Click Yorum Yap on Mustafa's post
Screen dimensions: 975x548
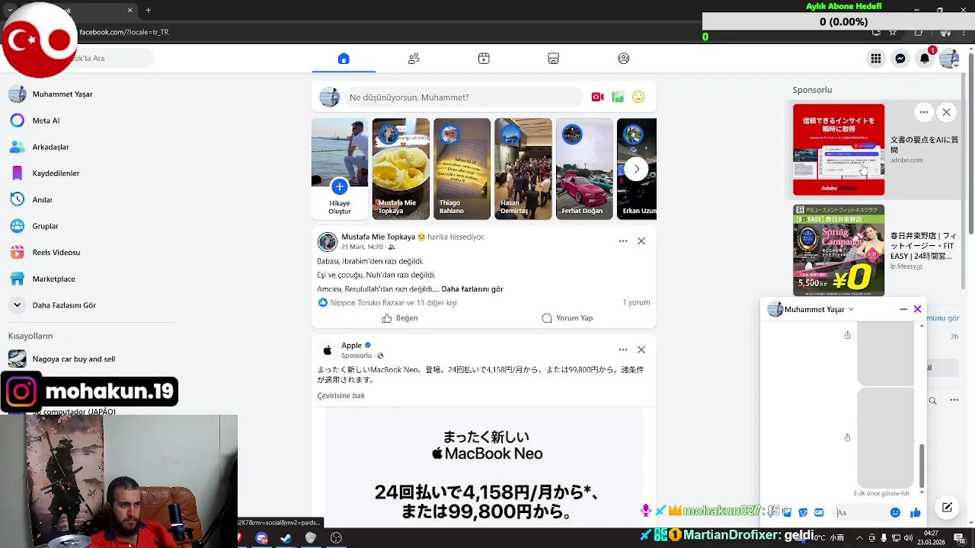pos(567,318)
